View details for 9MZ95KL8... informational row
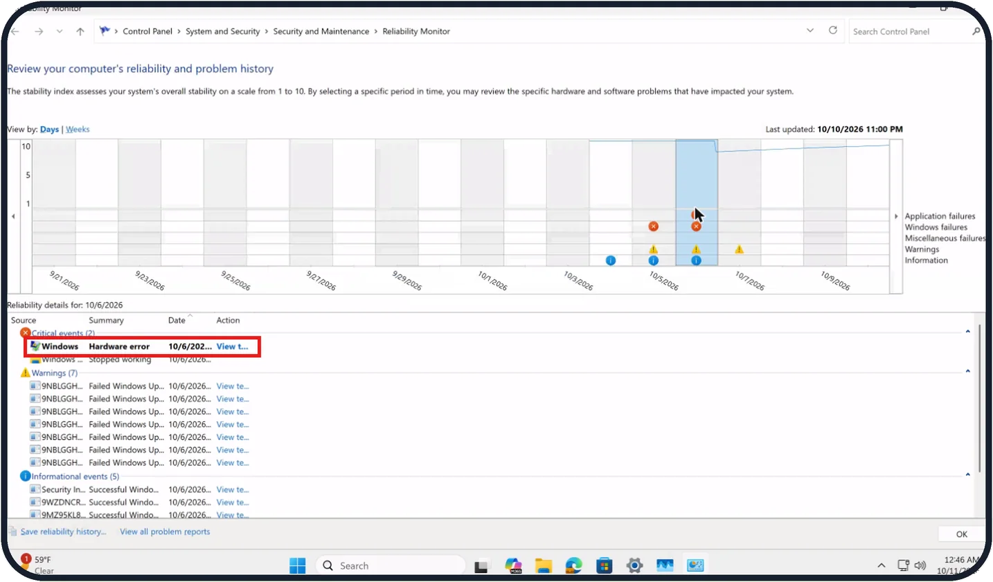 233,515
